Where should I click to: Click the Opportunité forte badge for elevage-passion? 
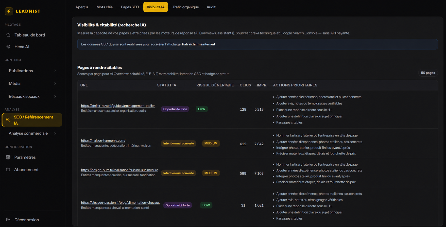(177, 205)
